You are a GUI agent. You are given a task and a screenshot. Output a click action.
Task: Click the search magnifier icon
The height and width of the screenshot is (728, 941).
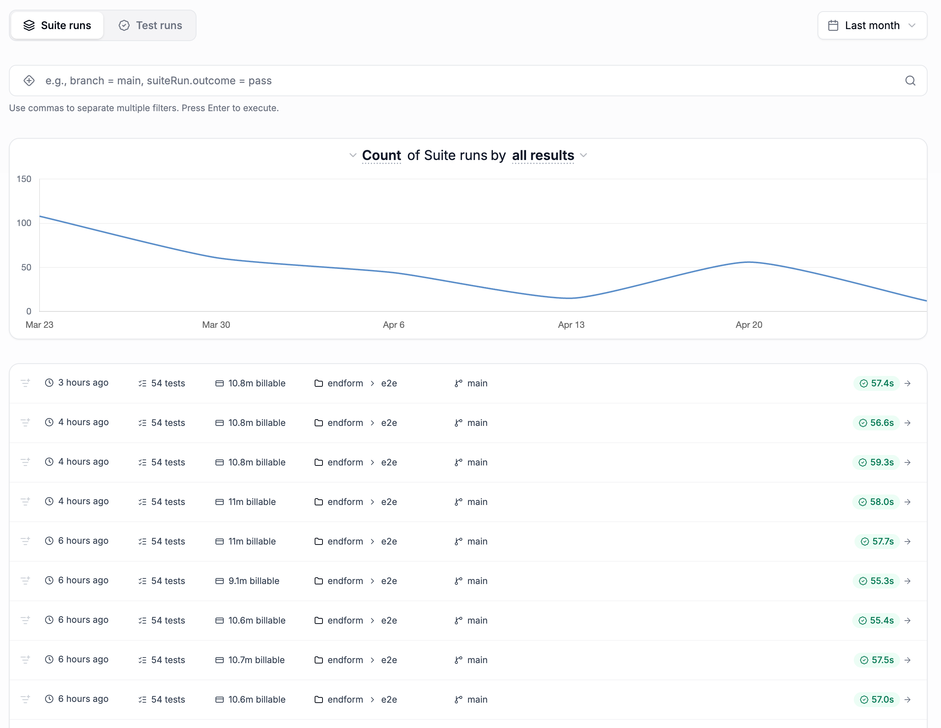910,81
